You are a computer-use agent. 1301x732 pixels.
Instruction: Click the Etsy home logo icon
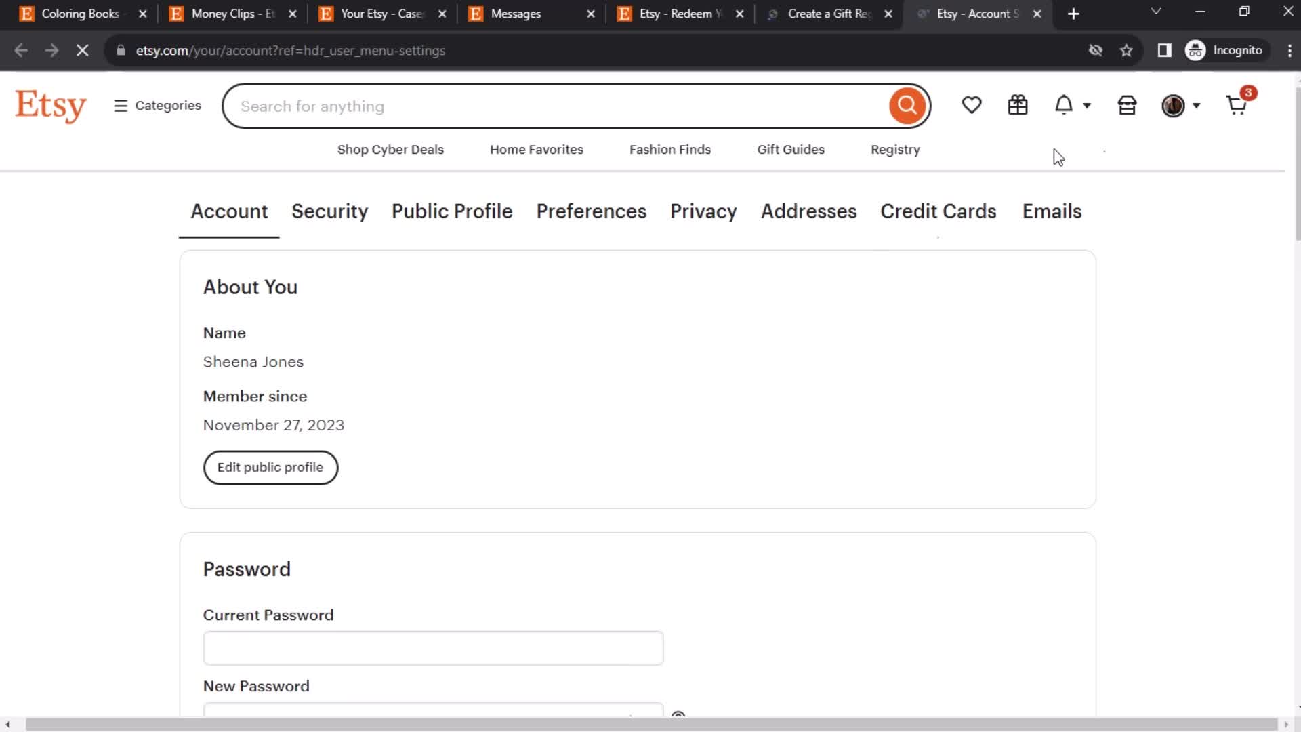[50, 106]
